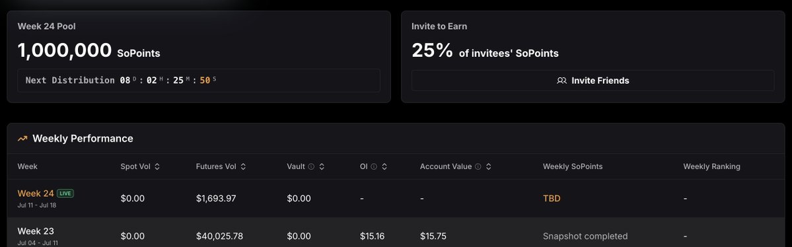Viewport: 792px width, 247px height.
Task: Click the Snapshot completed status
Action: tap(585, 236)
